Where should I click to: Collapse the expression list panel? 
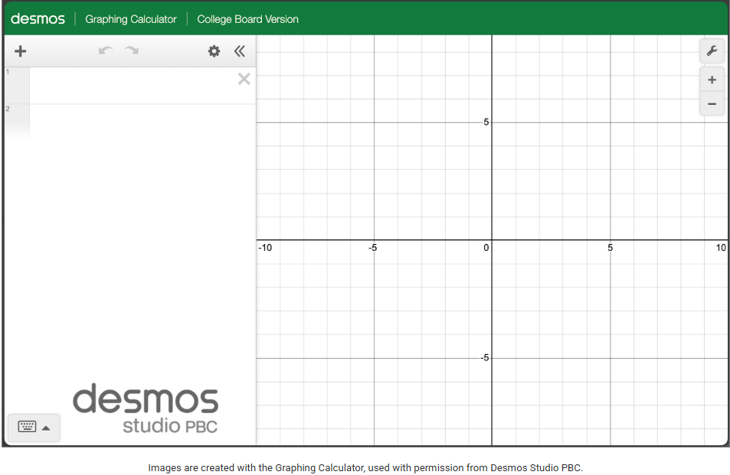click(239, 51)
